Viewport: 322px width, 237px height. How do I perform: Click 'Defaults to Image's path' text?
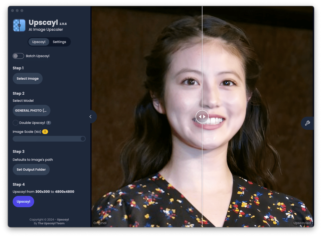pyautogui.click(x=33, y=160)
